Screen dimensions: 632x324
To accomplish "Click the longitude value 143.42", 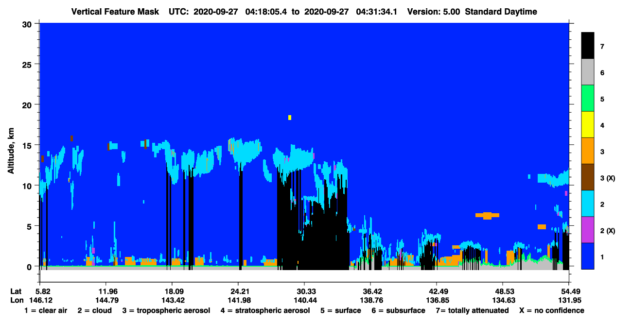I will pyautogui.click(x=172, y=300).
